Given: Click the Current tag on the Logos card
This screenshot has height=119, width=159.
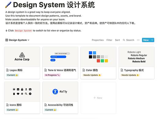Looking at the screenshot, I should 13,75.
